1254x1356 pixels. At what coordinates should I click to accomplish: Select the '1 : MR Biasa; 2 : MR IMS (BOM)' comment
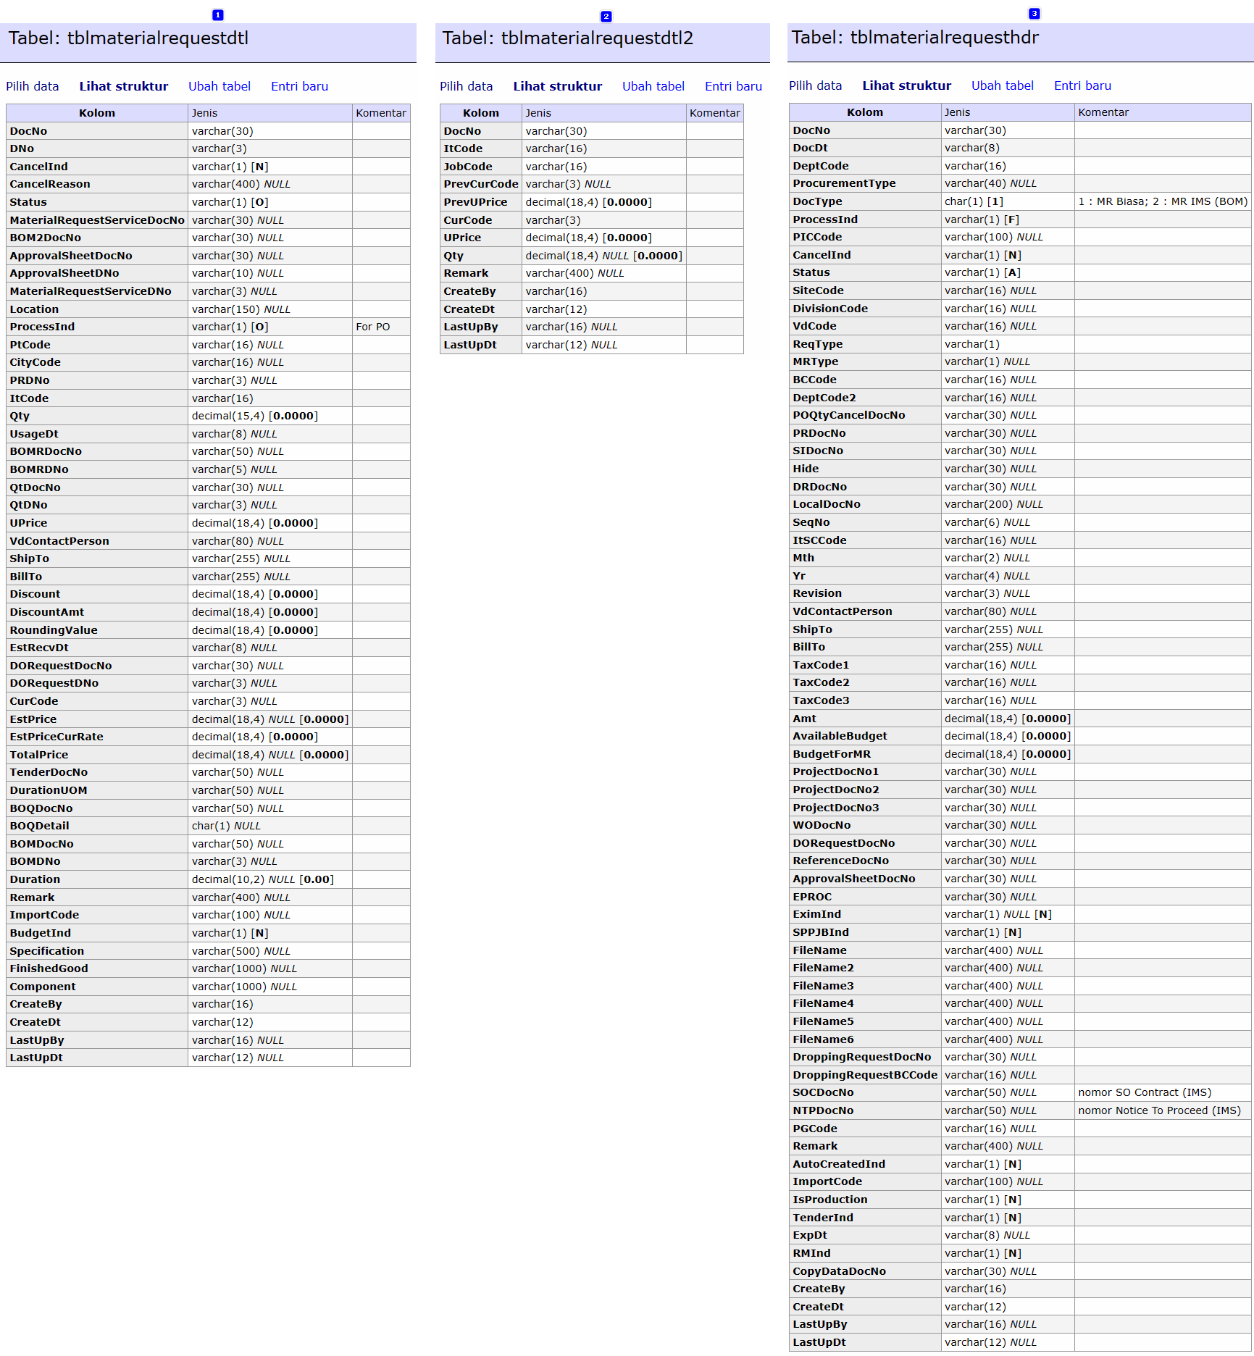1163,201
